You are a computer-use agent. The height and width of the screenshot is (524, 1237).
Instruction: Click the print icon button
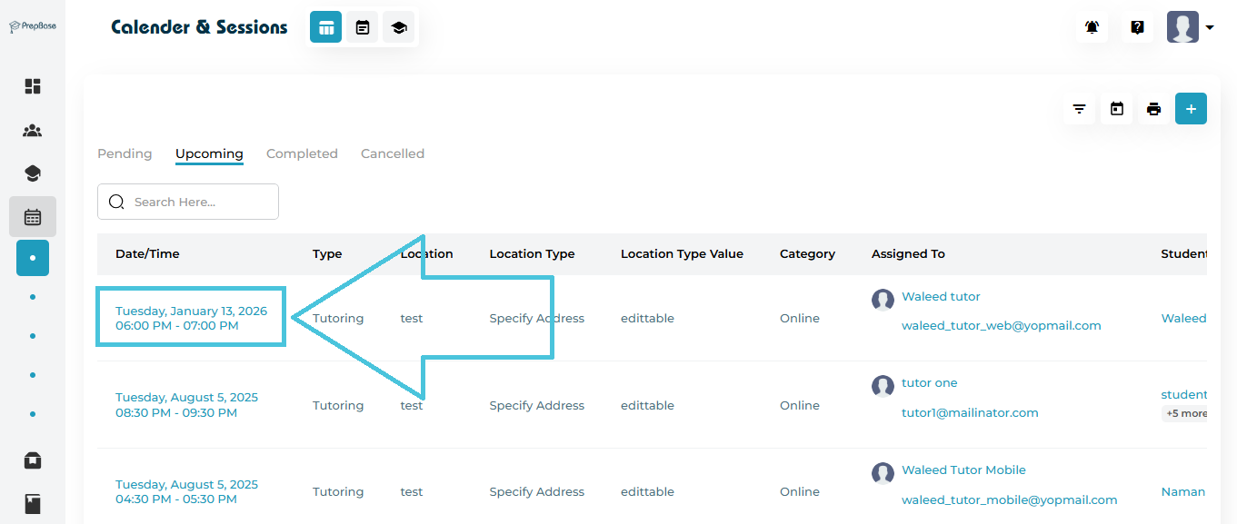click(1153, 109)
